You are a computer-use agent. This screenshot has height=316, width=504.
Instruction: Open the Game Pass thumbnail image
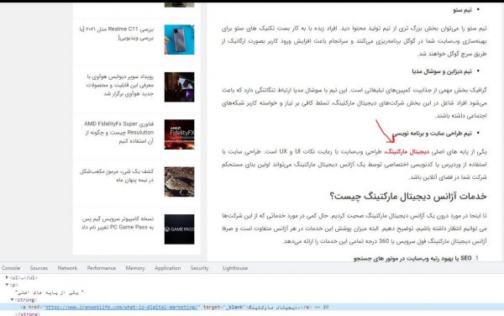tap(180, 229)
